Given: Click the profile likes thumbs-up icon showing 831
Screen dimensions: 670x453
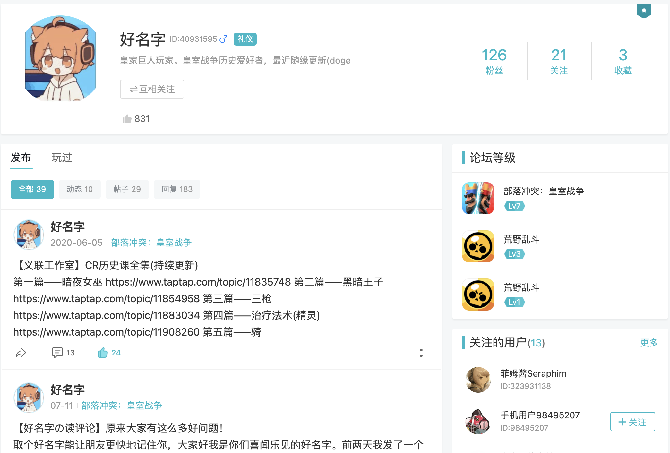Looking at the screenshot, I should tap(127, 119).
